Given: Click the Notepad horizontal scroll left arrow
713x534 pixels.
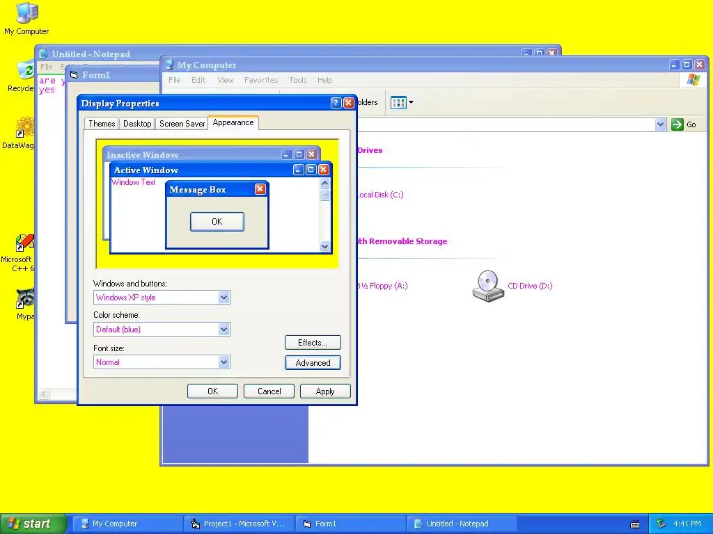Looking at the screenshot, I should tap(44, 394).
